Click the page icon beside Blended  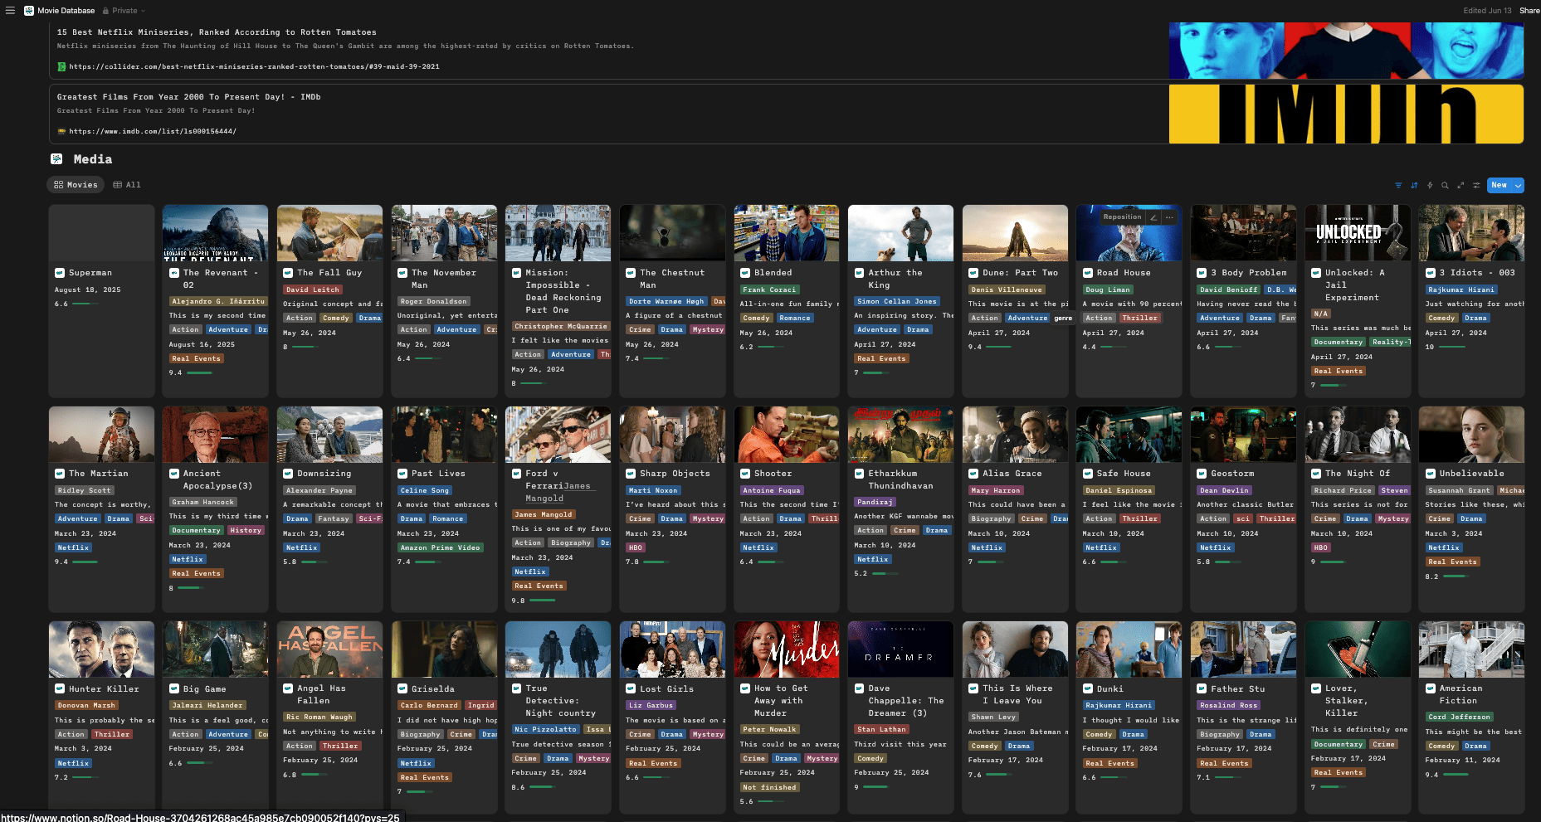[x=745, y=273]
